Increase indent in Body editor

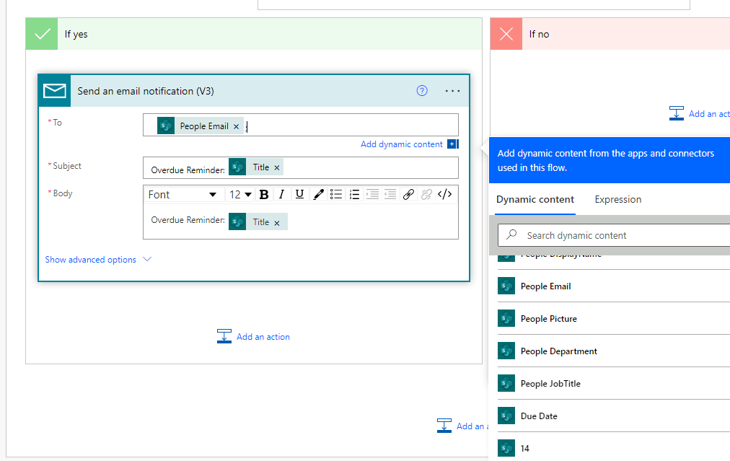click(372, 195)
